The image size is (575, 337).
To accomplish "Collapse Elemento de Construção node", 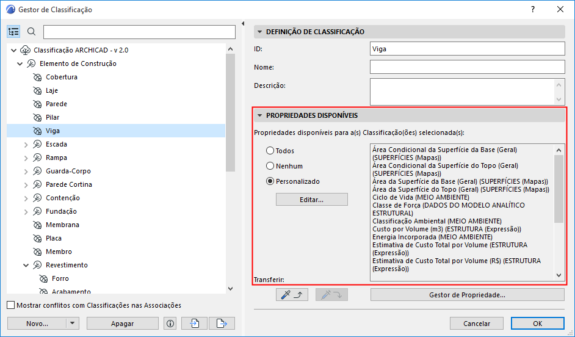I will coord(20,64).
